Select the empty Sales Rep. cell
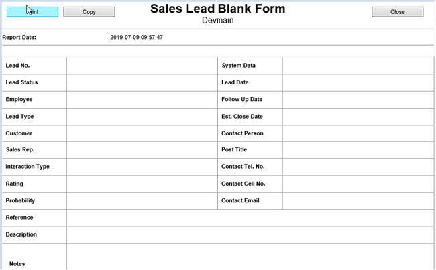Viewport: 436px width, 270px height. coord(142,150)
